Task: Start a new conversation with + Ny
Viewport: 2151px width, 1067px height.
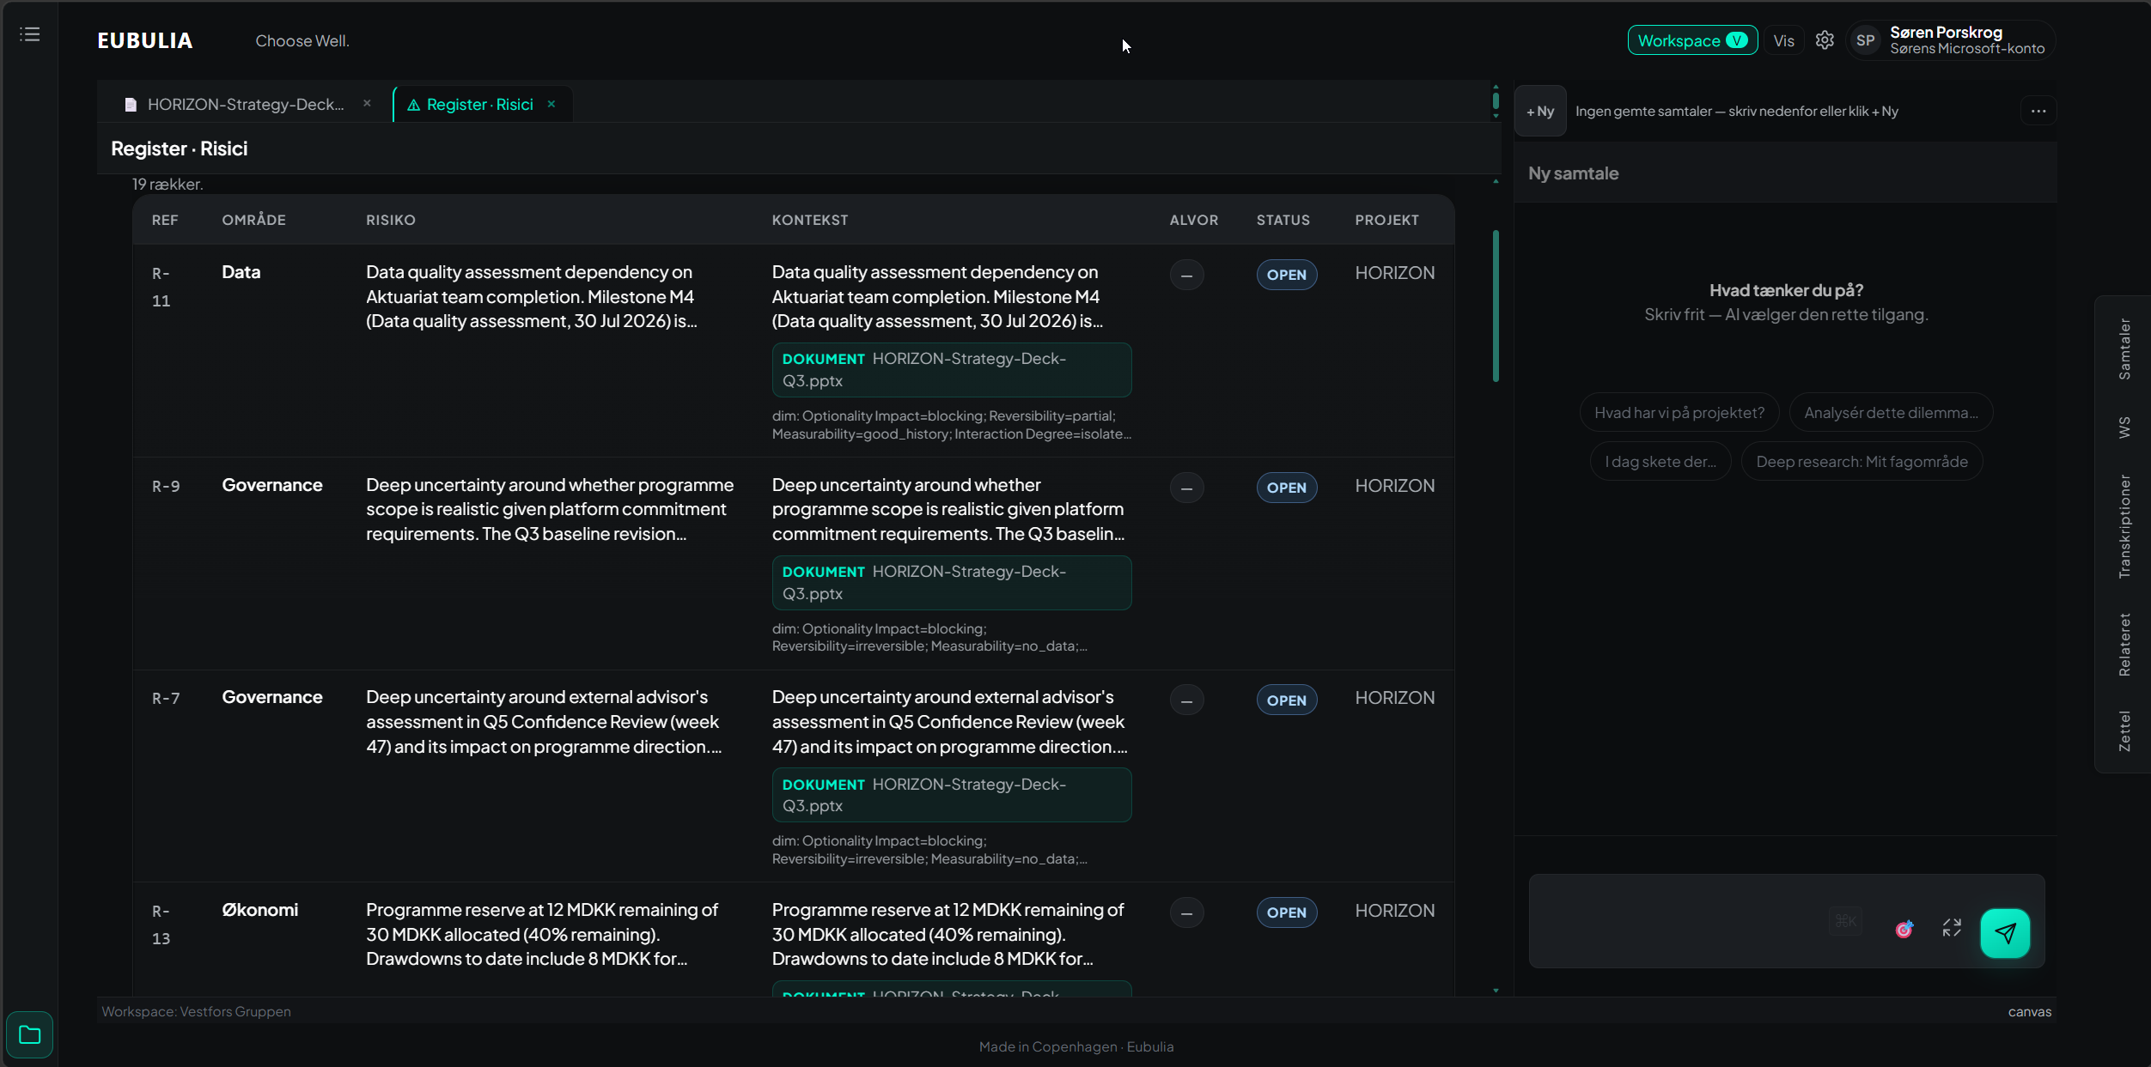Action: coord(1540,111)
